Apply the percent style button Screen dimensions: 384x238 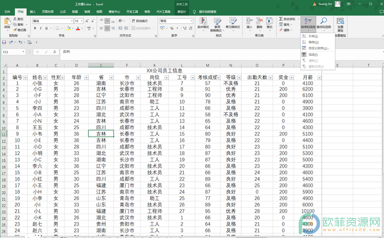point(172,28)
